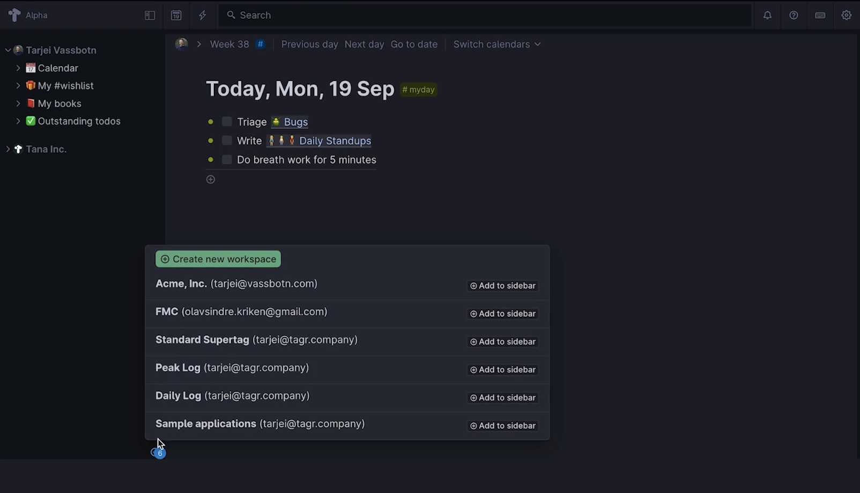
Task: Click the user avatar in breadcrumb
Action: tap(182, 44)
